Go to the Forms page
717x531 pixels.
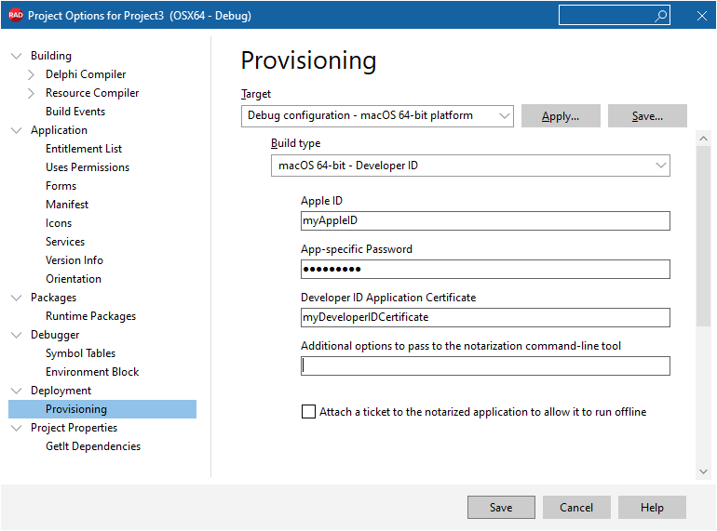tap(61, 186)
